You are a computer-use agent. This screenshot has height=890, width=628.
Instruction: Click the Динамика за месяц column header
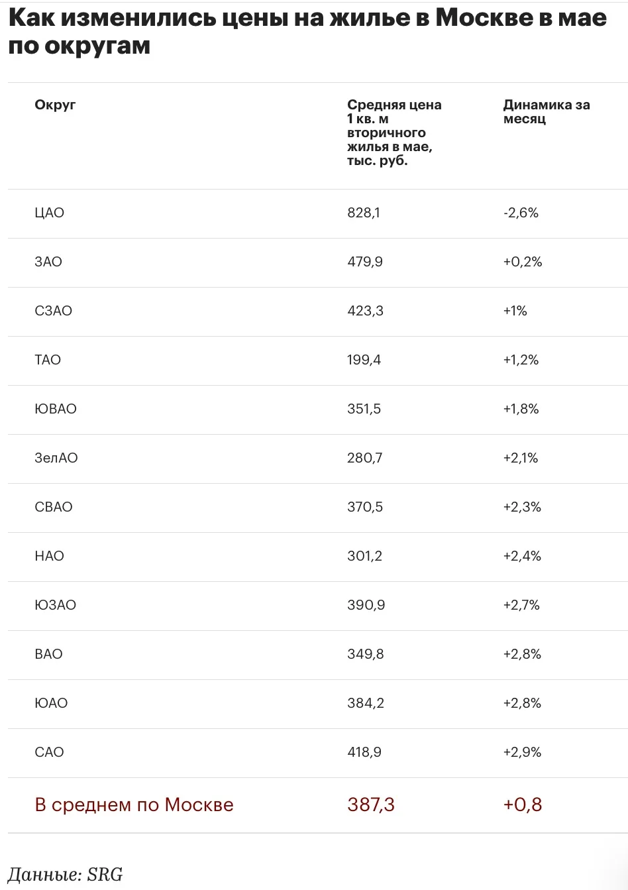click(547, 111)
